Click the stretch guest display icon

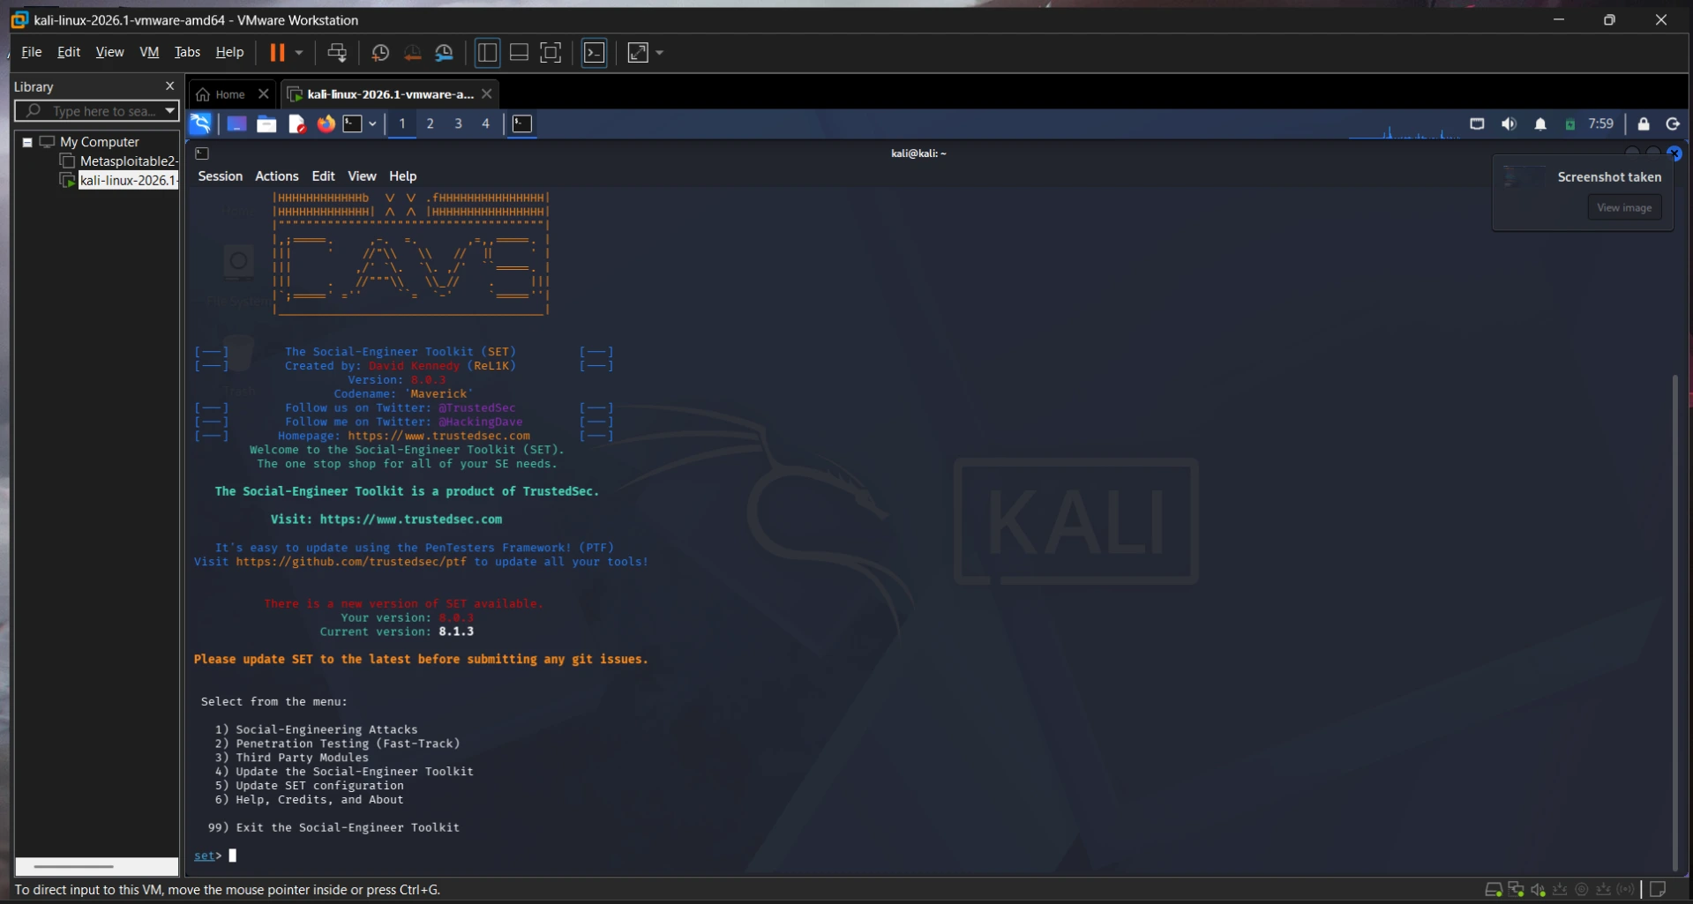638,53
